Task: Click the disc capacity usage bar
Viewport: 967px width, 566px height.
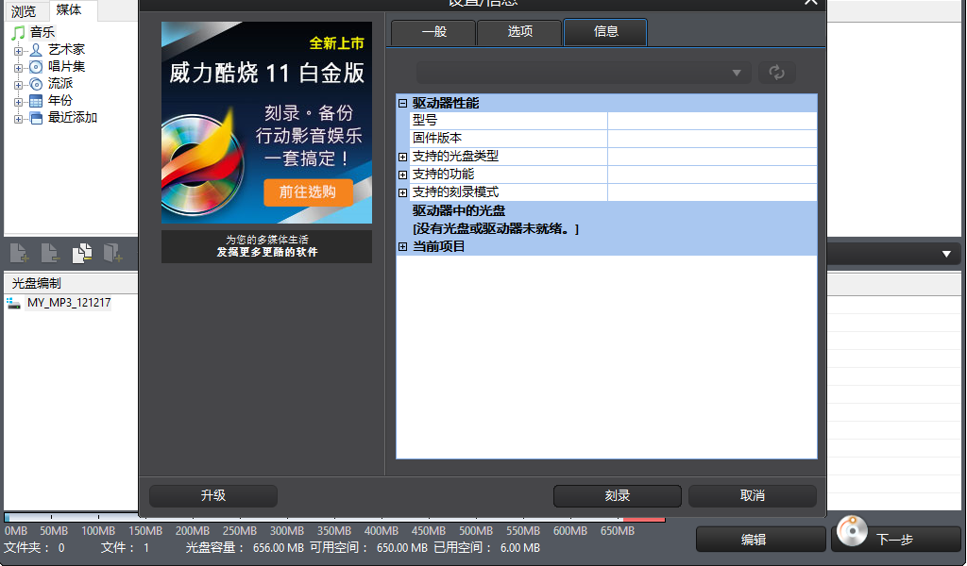Action: click(x=334, y=518)
